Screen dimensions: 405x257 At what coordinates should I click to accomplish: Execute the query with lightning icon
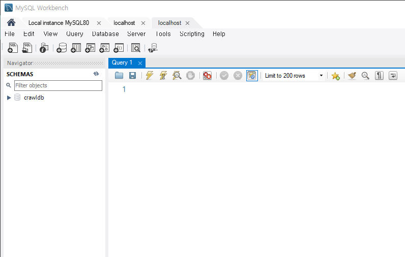[150, 76]
